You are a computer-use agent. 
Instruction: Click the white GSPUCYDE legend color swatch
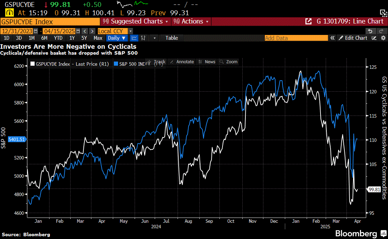tap(33, 64)
